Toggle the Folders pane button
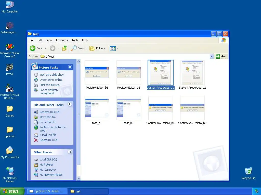The image size is (261, 195). [x=97, y=48]
